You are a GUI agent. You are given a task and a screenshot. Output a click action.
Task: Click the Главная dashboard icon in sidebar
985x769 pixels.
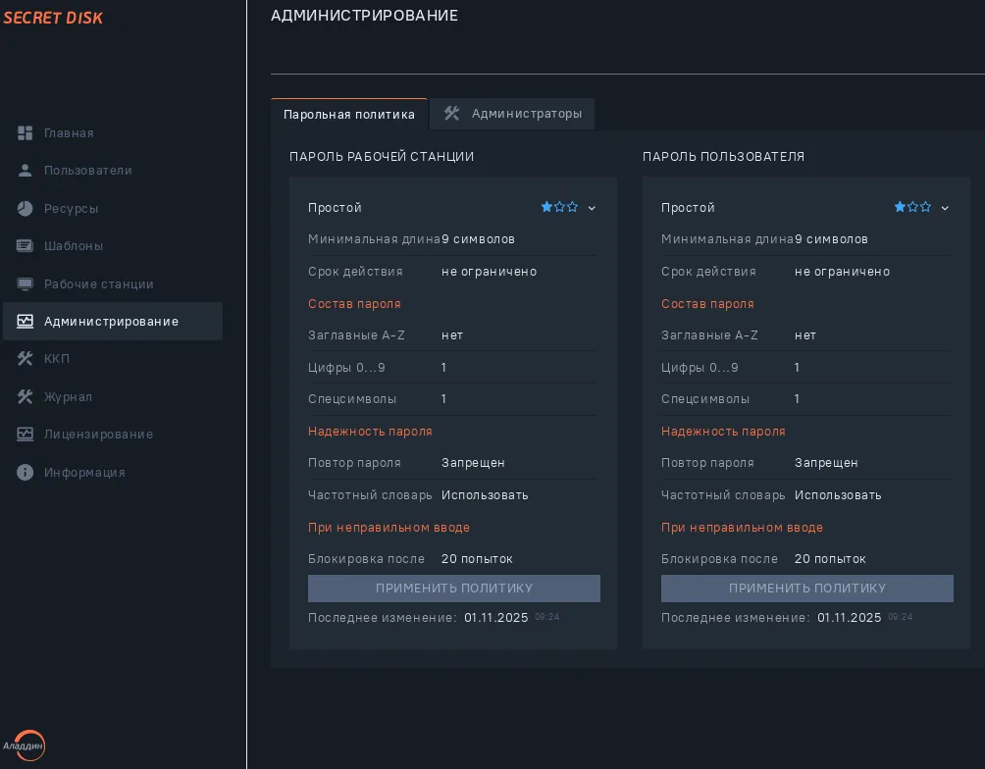[25, 133]
